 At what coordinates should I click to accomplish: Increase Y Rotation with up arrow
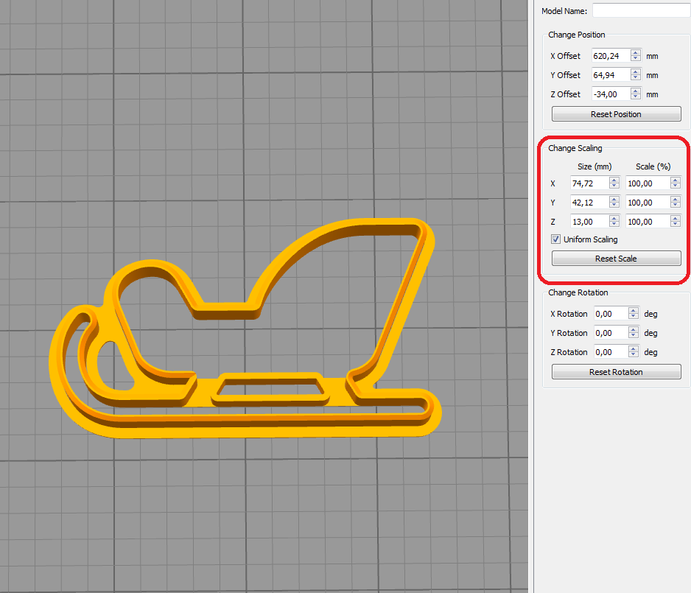click(634, 329)
